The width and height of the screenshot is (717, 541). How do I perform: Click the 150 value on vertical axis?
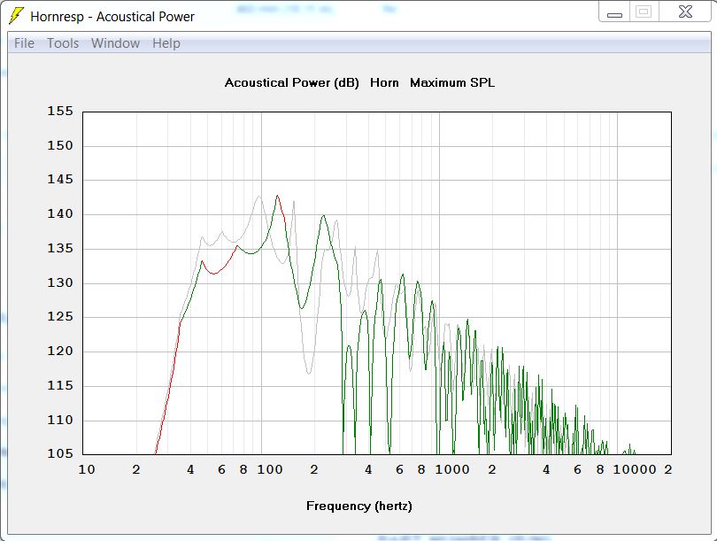coord(60,145)
